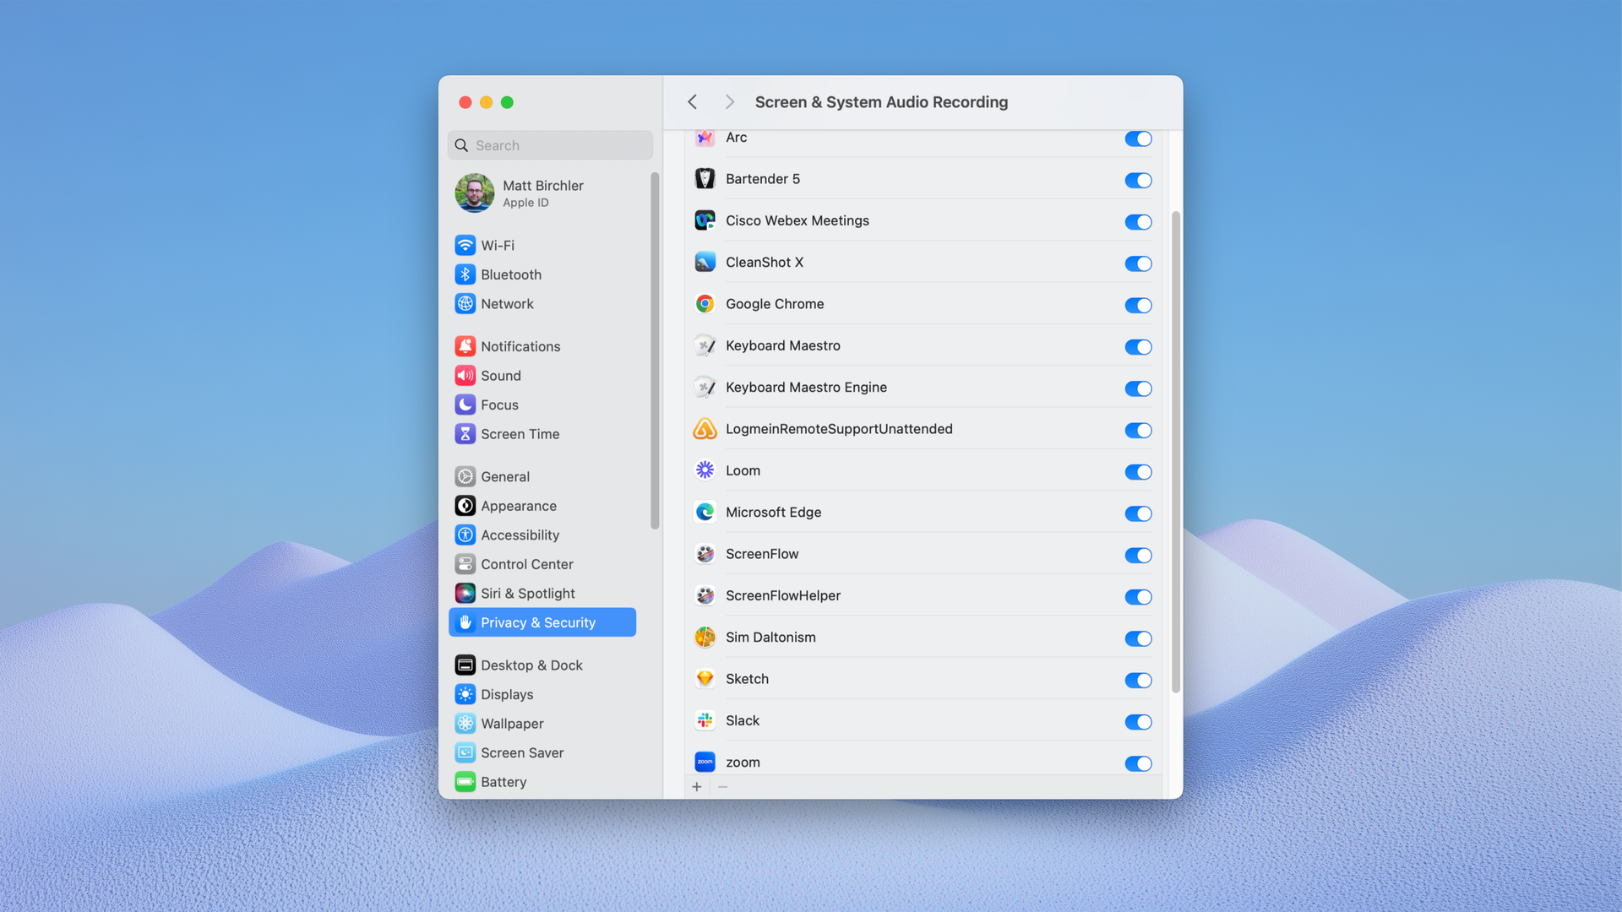Click the Loom app icon
Viewport: 1622px width, 912px height.
point(705,470)
